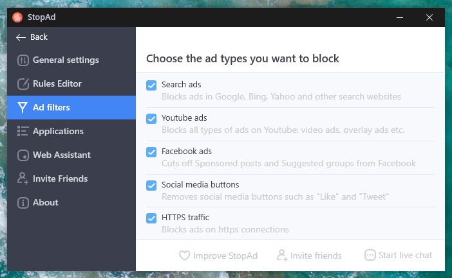Click the Applications list icon

click(x=23, y=131)
